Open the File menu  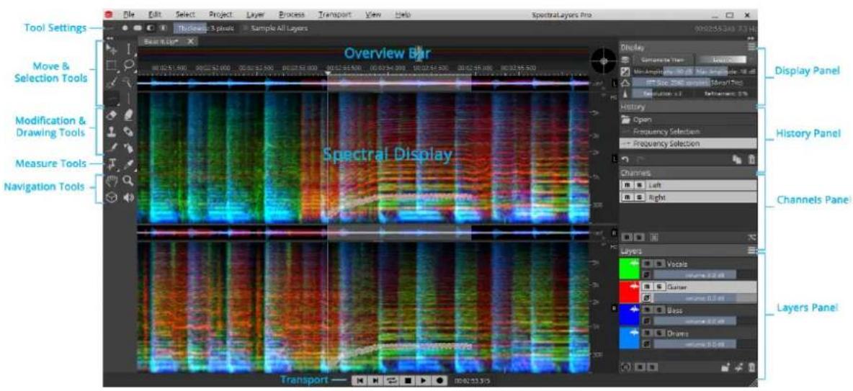pyautogui.click(x=129, y=14)
